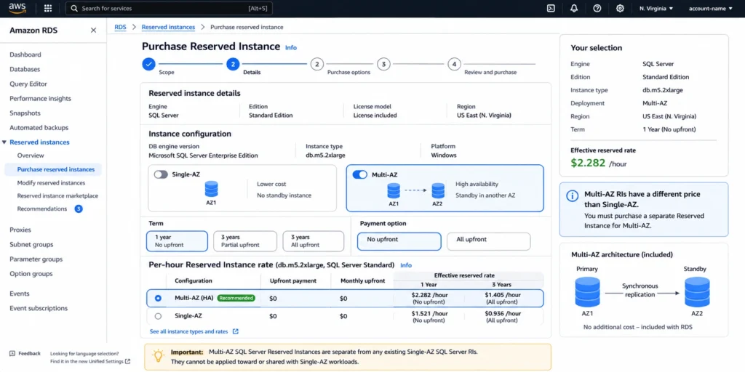Click the AWS logo

[17, 8]
